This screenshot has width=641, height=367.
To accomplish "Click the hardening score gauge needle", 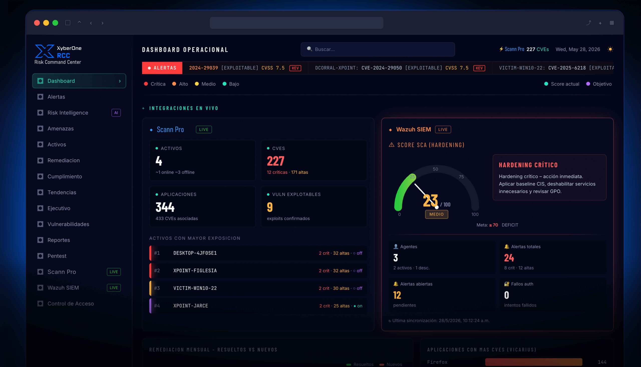I will coord(426,196).
